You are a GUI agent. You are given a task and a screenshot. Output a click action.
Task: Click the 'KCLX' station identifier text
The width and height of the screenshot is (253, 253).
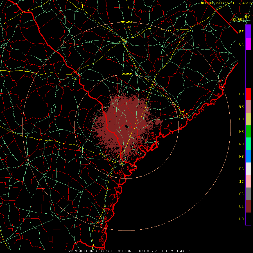pyautogui.click(x=144, y=251)
